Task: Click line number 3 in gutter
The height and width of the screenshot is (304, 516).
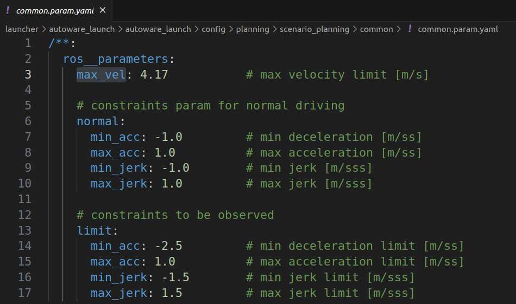Action: [28, 74]
